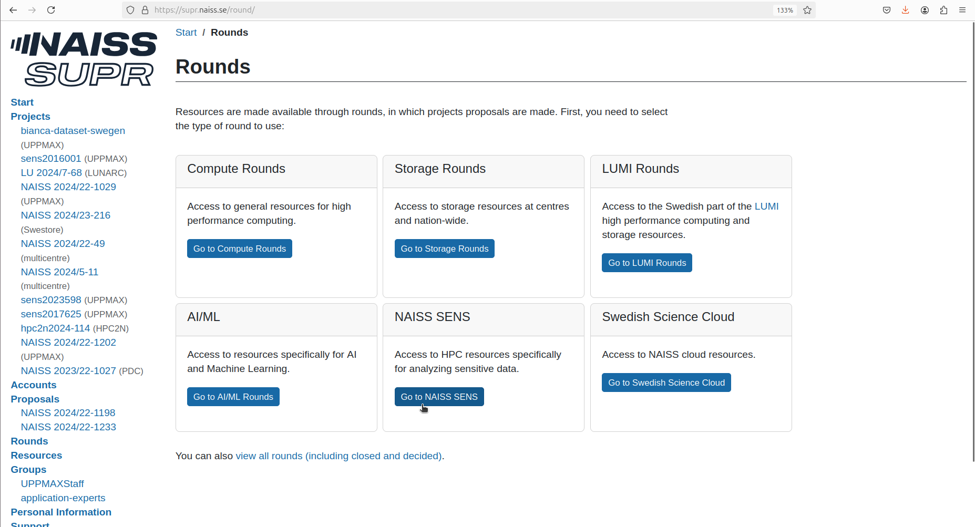Open the Firefox downloads icon
Screen dimensions: 975x527
tap(906, 10)
